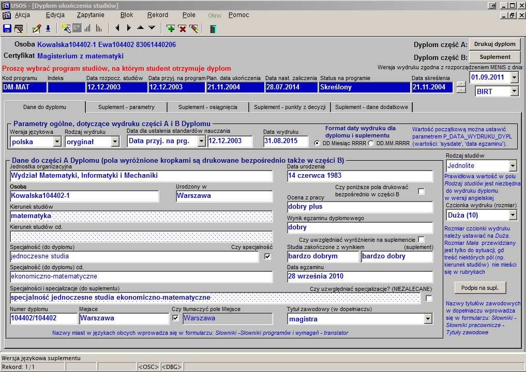Click the blue floppy disk save icon
Image resolution: width=526 pixels, height=372 pixels.
(x=7, y=28)
